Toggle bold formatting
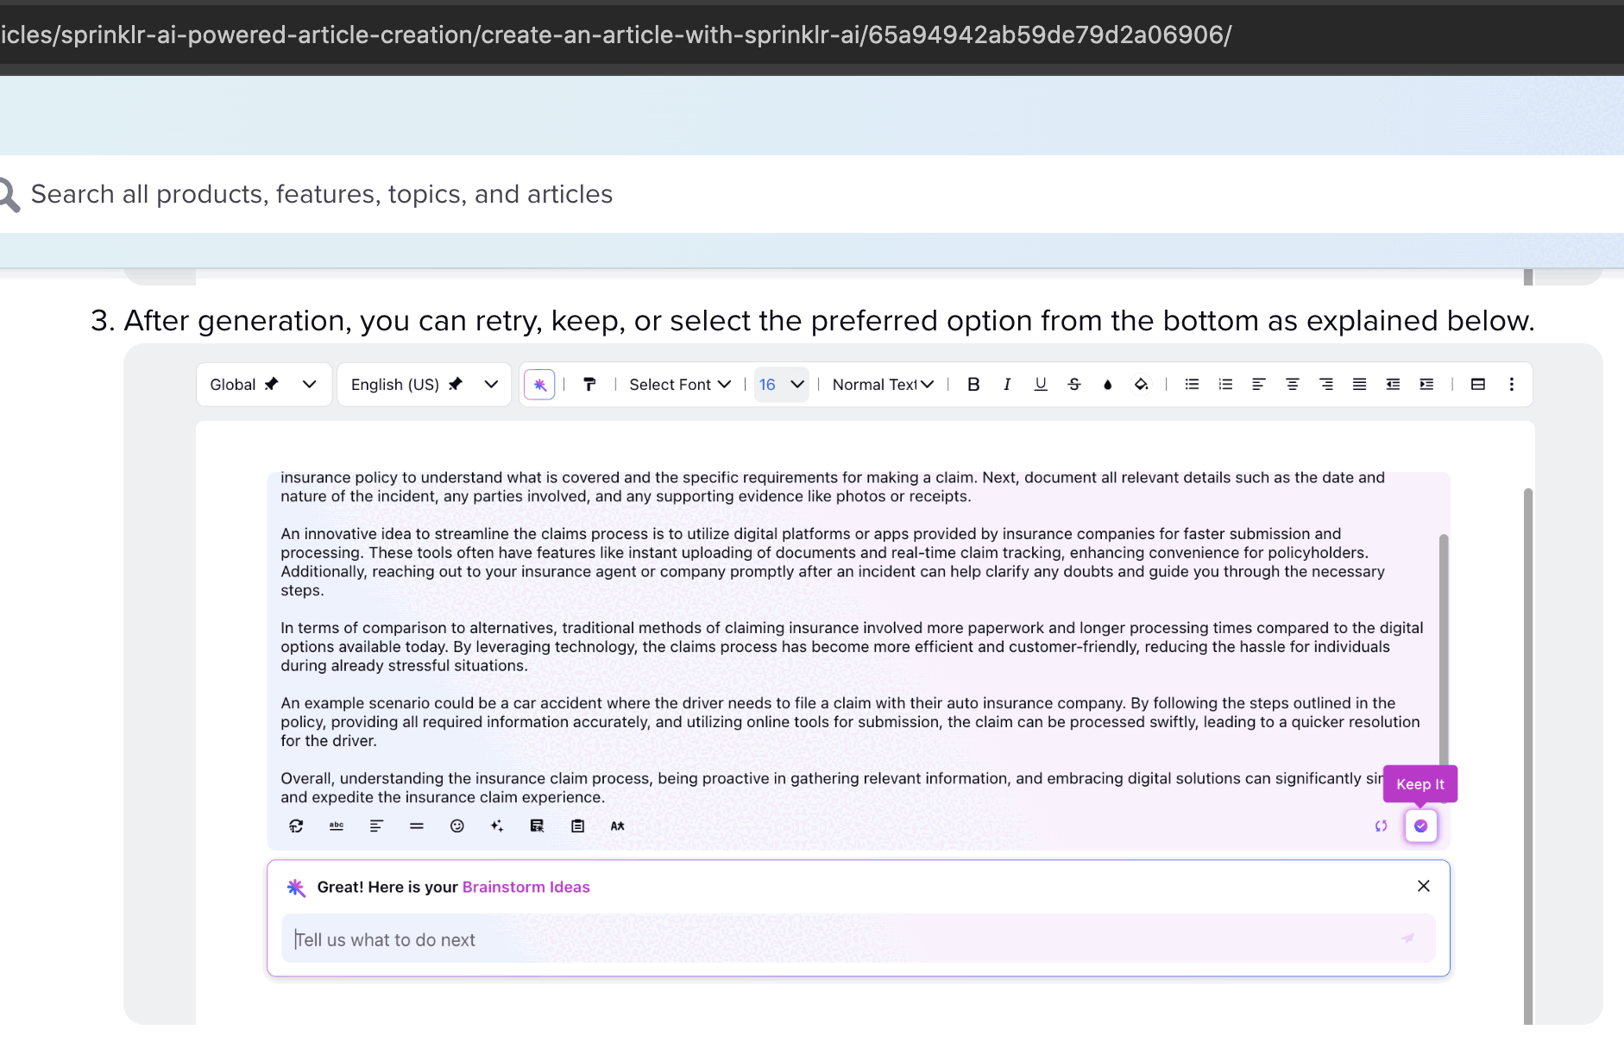 pos(973,385)
